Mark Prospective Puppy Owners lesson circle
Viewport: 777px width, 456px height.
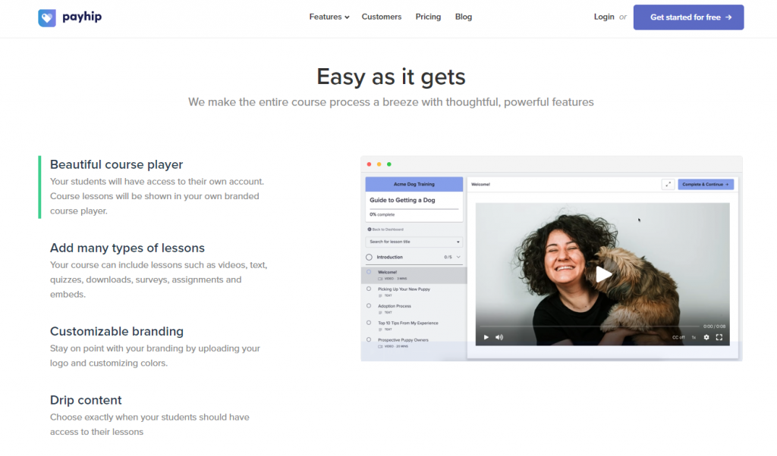pos(369,340)
